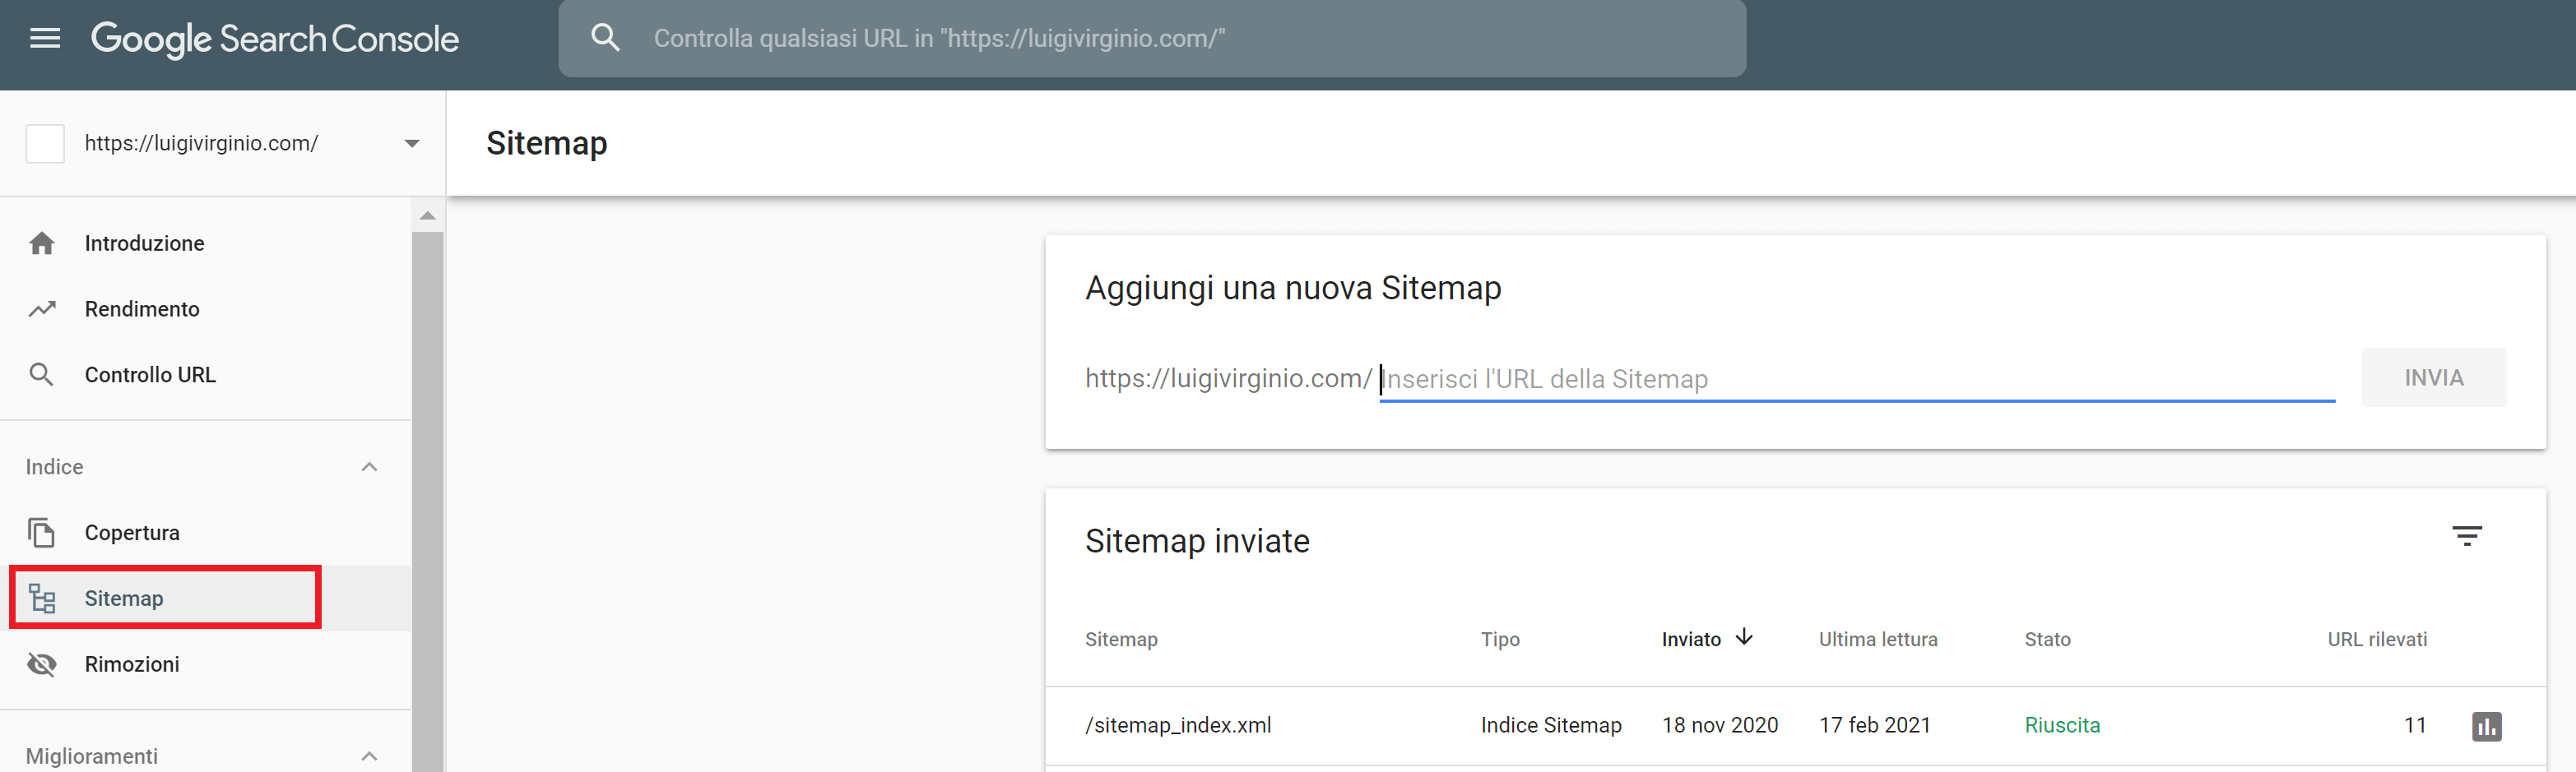Sort by the URL rilevati column header
This screenshot has height=772, width=2576.
(x=2377, y=639)
